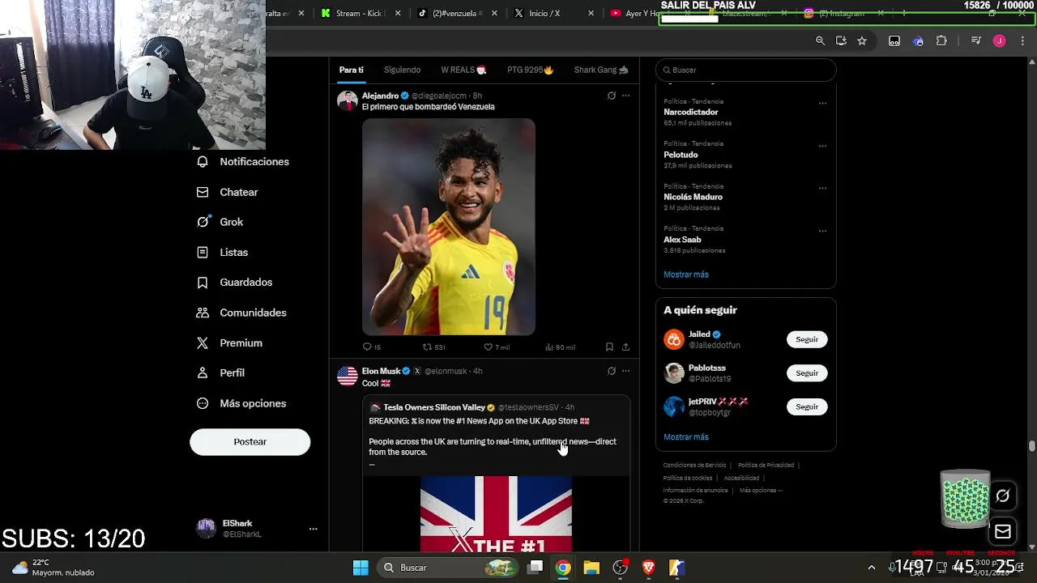Open Grok in the sidebar

pyautogui.click(x=220, y=222)
